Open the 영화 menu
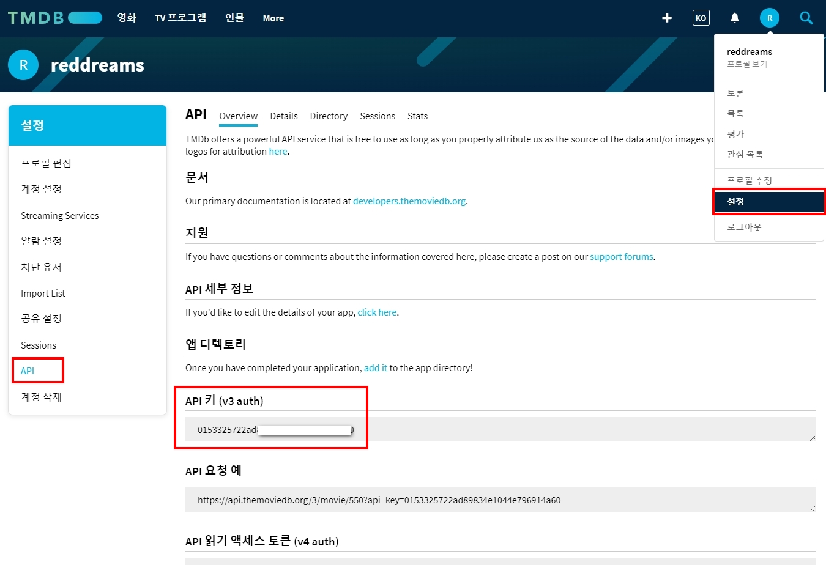The width and height of the screenshot is (826, 565). [x=127, y=18]
